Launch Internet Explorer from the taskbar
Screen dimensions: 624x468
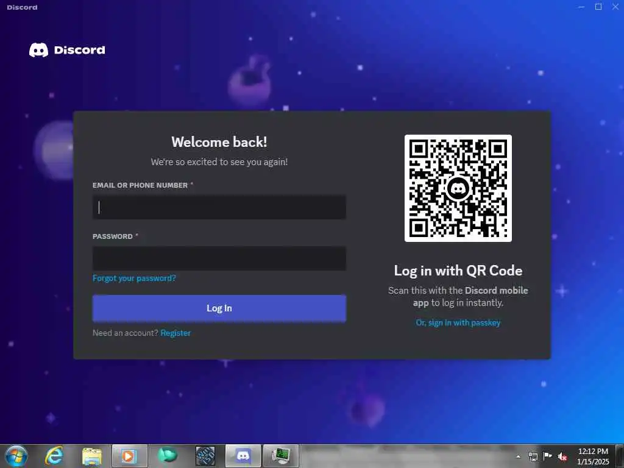click(54, 456)
